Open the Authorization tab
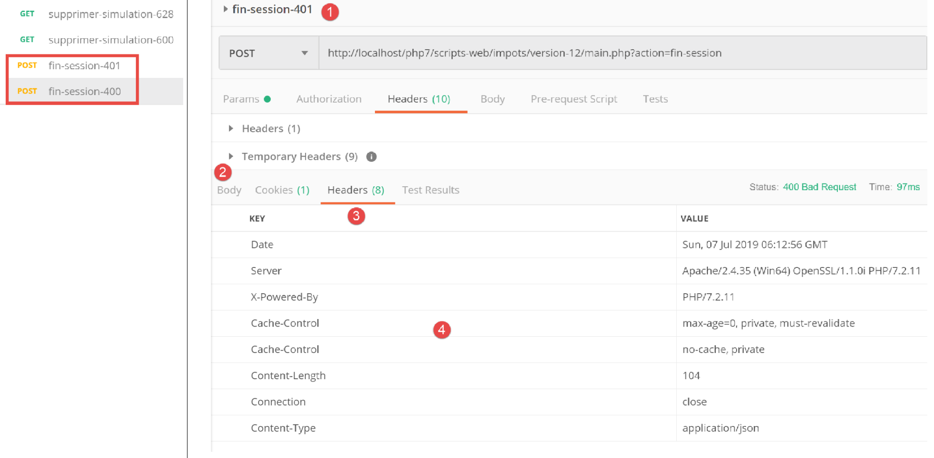Image resolution: width=934 pixels, height=458 pixels. pyautogui.click(x=329, y=99)
